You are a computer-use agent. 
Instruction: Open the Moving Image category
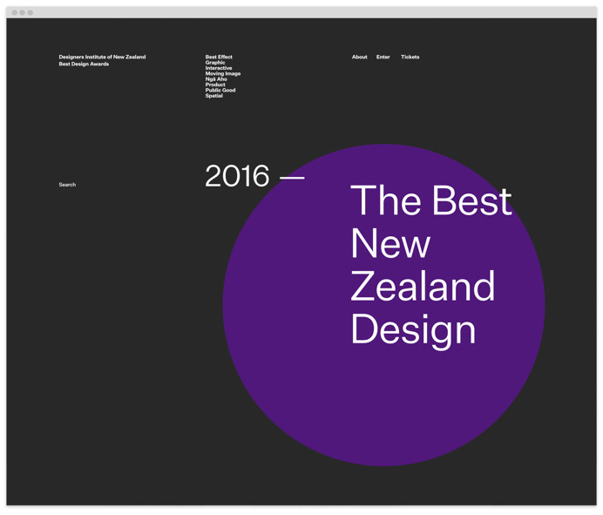[x=223, y=73]
